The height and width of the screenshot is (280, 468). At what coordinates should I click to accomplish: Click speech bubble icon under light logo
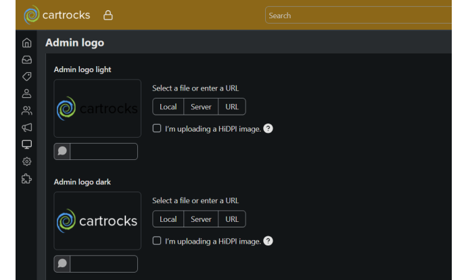pos(62,151)
